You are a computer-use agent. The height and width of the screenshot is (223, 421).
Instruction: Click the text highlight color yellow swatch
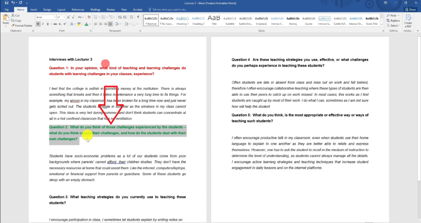coord(79,24)
